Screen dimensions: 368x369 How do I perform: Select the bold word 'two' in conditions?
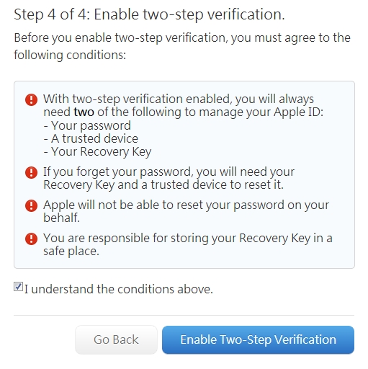[84, 112]
